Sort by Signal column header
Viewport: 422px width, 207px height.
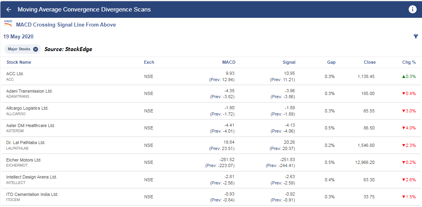pos(289,62)
